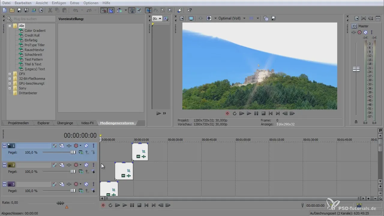Mute video track 1

[86, 146]
